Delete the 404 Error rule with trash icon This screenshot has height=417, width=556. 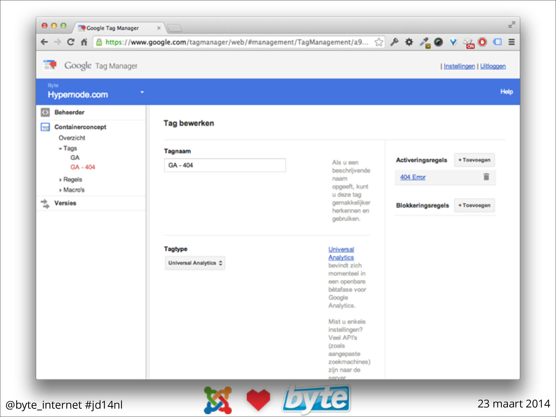pyautogui.click(x=486, y=177)
